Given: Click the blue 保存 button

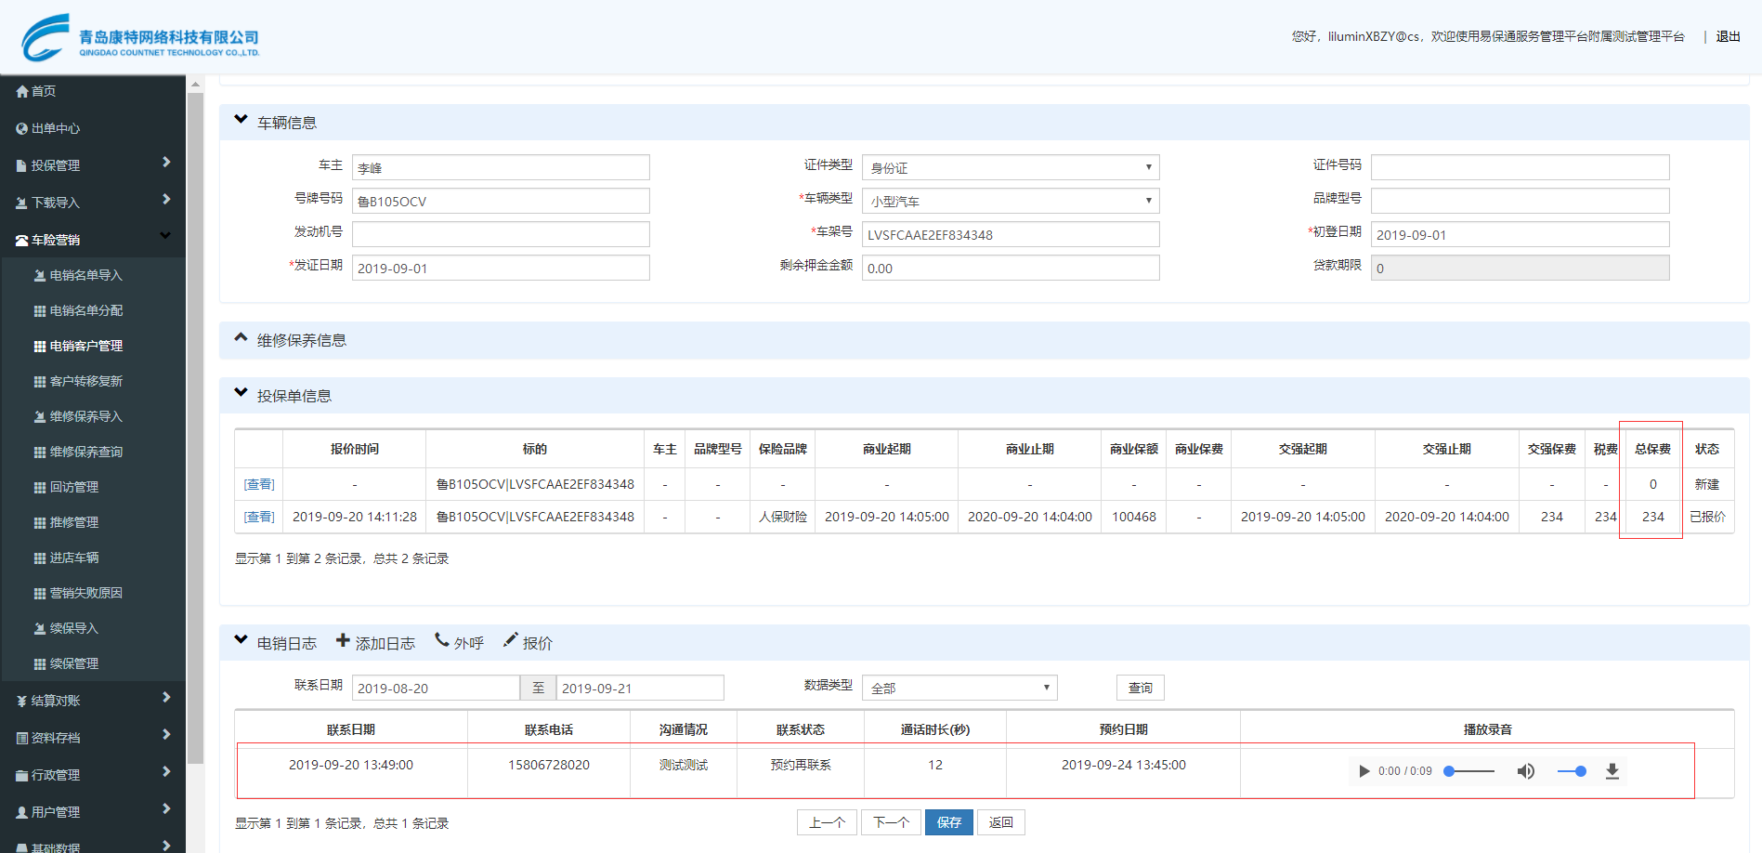Looking at the screenshot, I should point(948,822).
